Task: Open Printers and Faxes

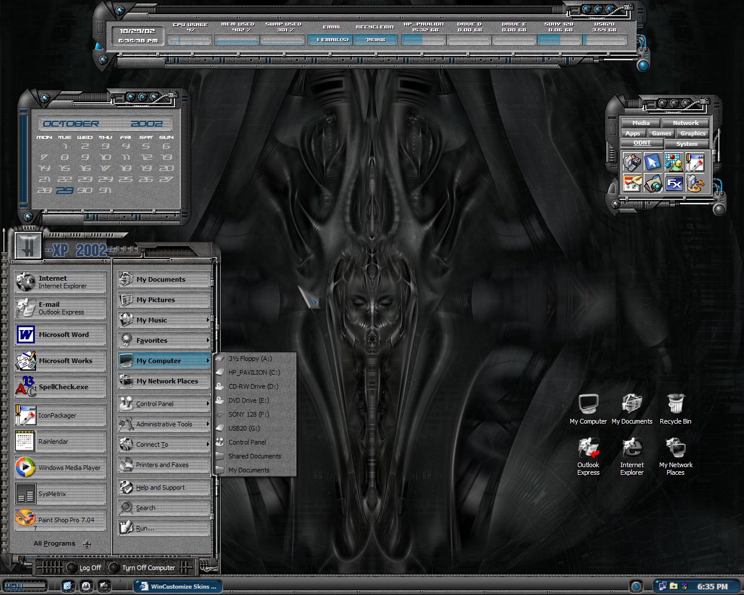Action: coord(164,465)
